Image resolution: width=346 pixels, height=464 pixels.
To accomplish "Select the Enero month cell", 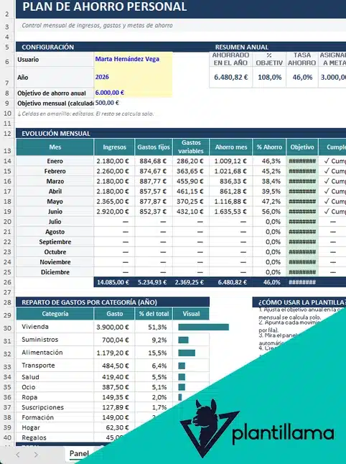I will click(55, 161).
